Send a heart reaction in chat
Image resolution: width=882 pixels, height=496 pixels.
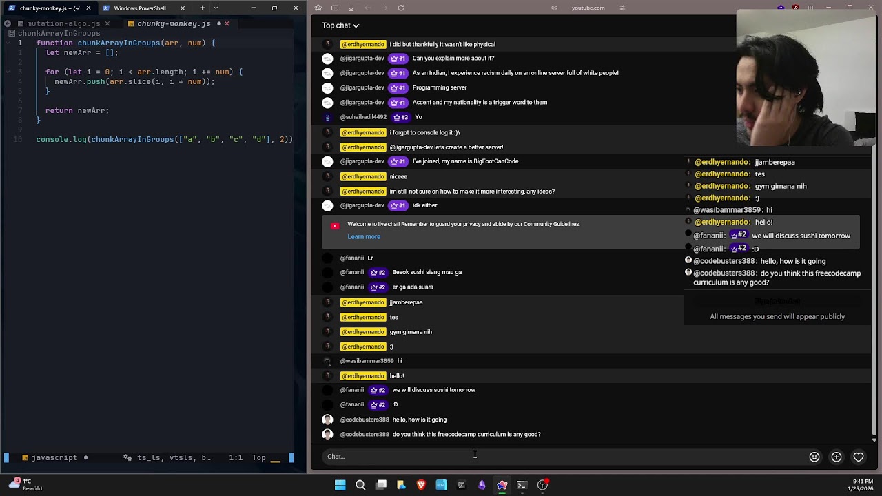coord(859,457)
